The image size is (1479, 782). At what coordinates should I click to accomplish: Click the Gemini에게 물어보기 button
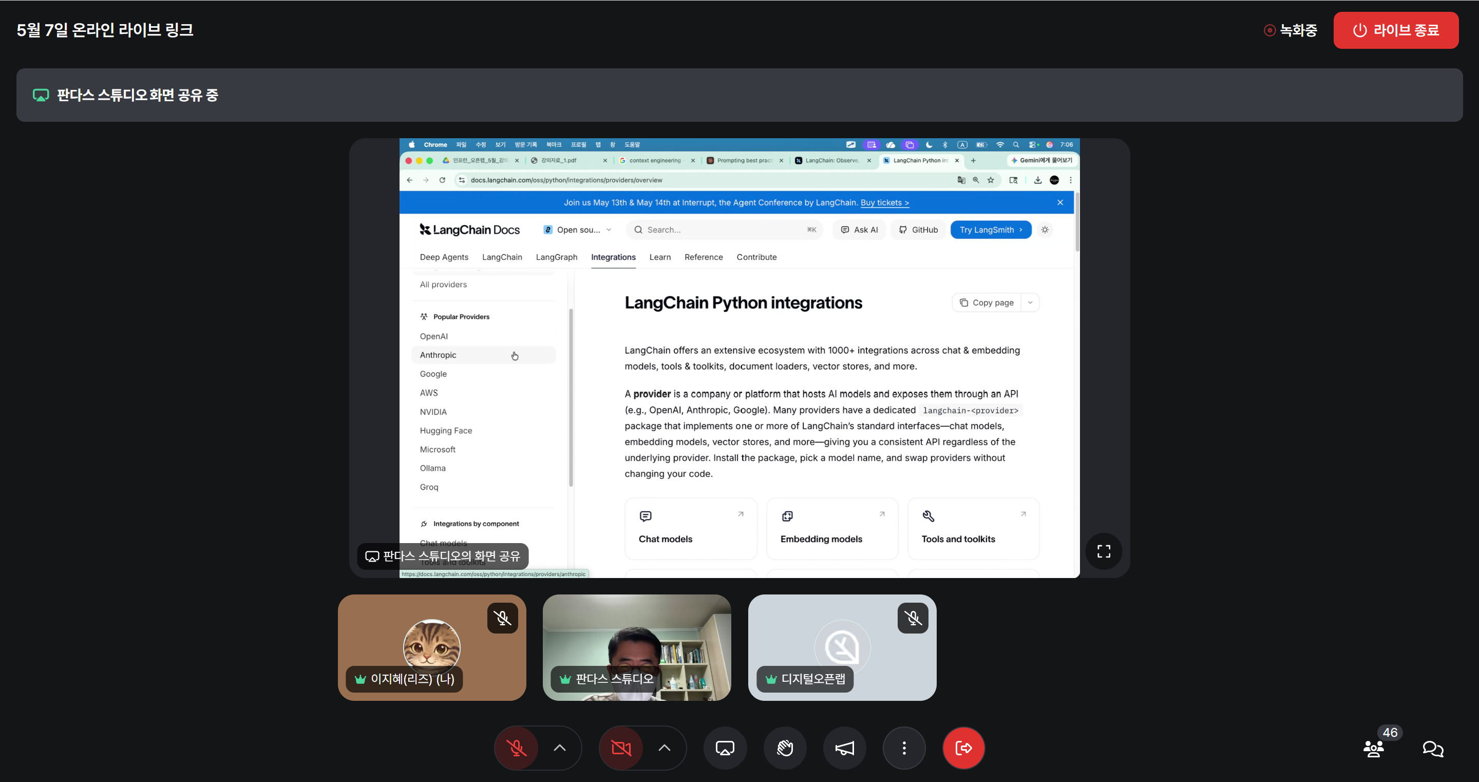point(1041,161)
